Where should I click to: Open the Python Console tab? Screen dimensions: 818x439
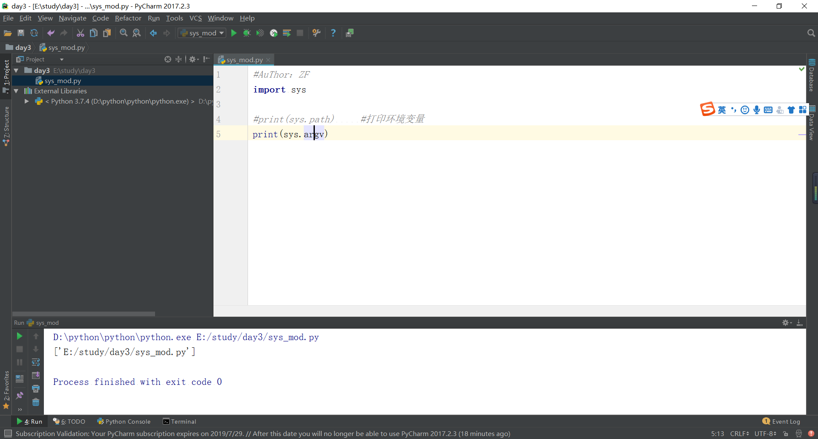(x=124, y=421)
